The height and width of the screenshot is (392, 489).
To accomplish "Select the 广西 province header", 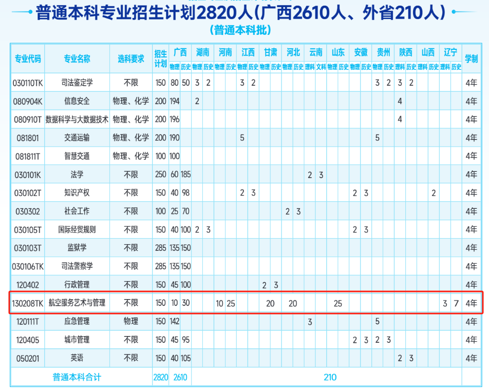I will pos(180,52).
